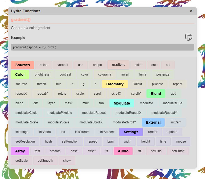This screenshot has height=179, width=205.
Task: Choose the pixelate function
Action: 157,84
